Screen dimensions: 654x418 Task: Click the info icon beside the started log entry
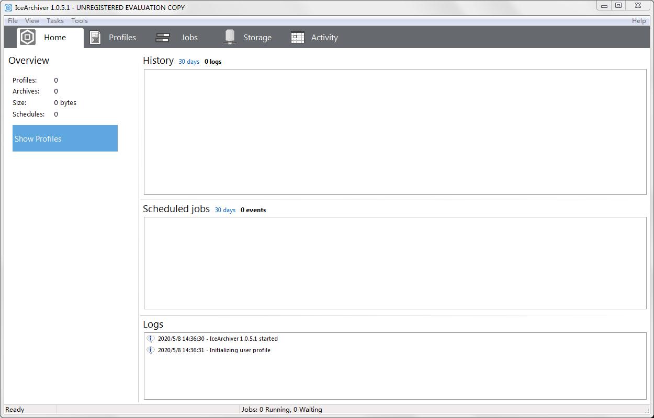click(x=151, y=339)
